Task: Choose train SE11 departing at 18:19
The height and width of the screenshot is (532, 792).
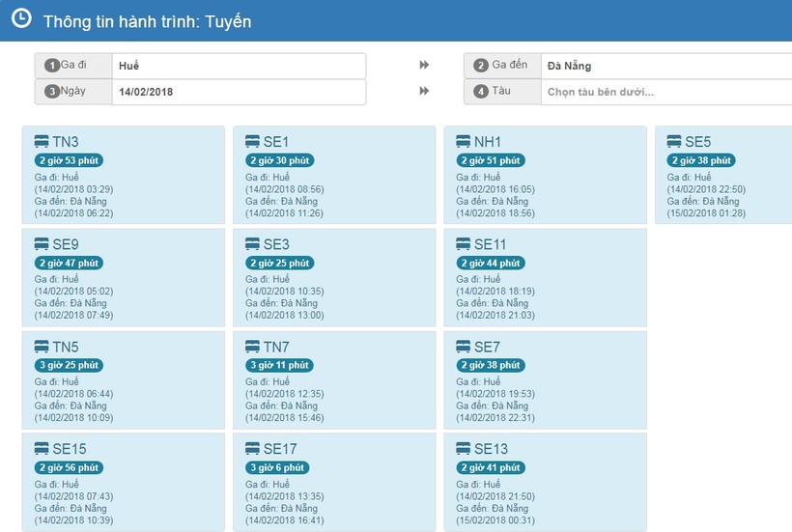Action: tap(545, 278)
